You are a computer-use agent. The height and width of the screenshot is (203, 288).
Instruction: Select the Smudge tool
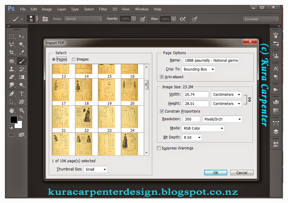tap(12, 85)
